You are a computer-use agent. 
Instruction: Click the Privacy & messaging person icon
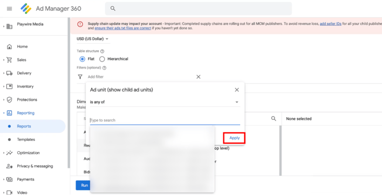[x=9, y=166]
